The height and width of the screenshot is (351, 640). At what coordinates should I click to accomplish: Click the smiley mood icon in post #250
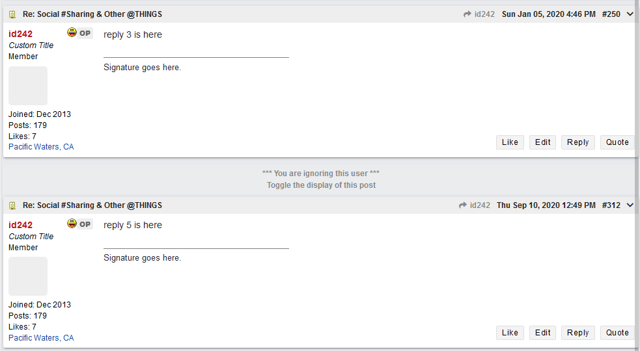click(x=72, y=32)
